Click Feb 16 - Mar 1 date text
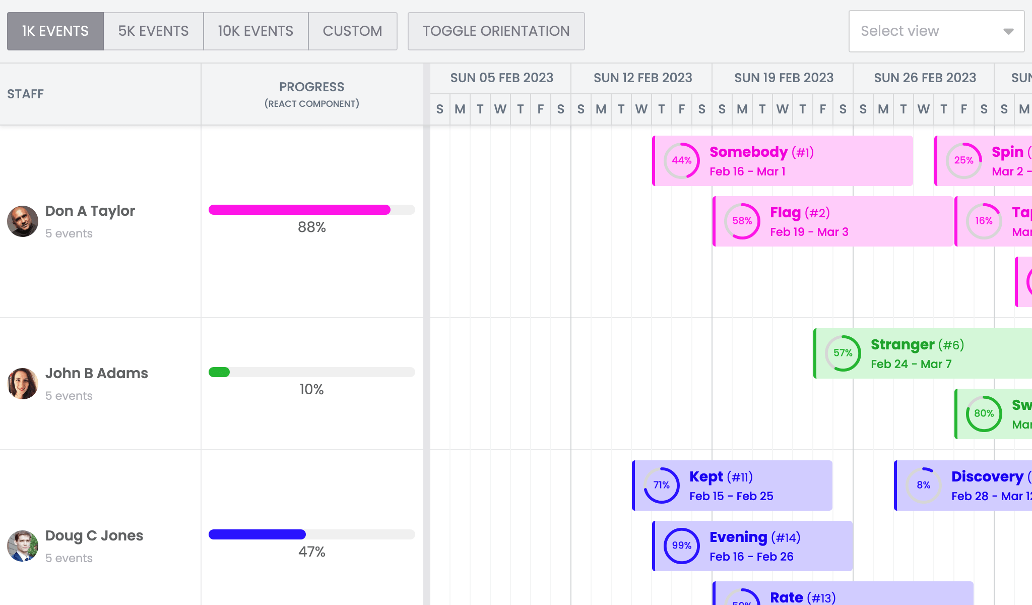Screen dimensions: 1032x605 click(747, 171)
